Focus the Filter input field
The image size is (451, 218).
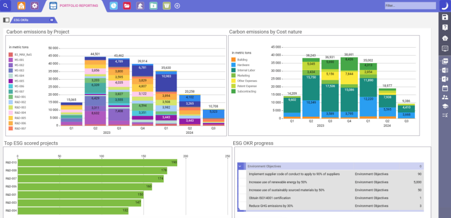410,6
